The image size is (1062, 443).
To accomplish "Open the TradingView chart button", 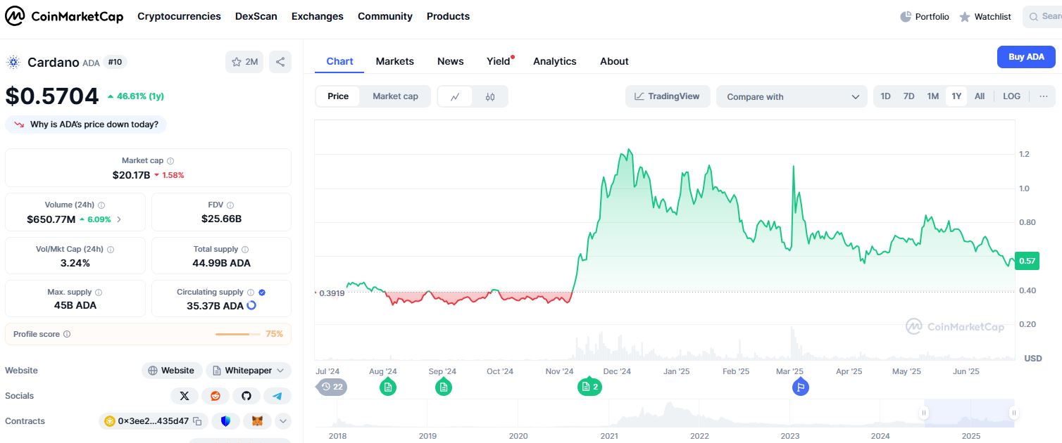I will click(668, 96).
